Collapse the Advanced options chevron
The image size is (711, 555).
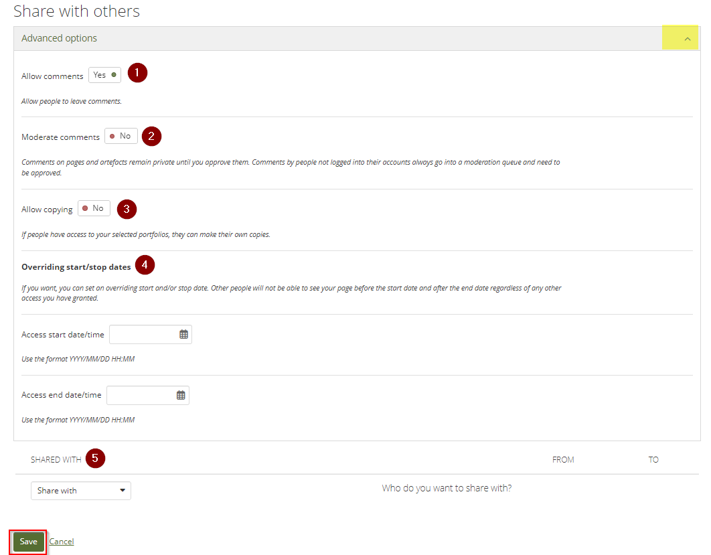[688, 39]
